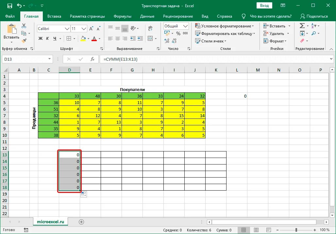
Task: Decrease the cell indent
Action: pos(133,39)
